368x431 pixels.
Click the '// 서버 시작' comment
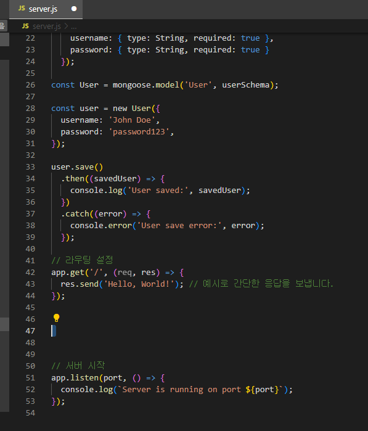[x=78, y=366]
